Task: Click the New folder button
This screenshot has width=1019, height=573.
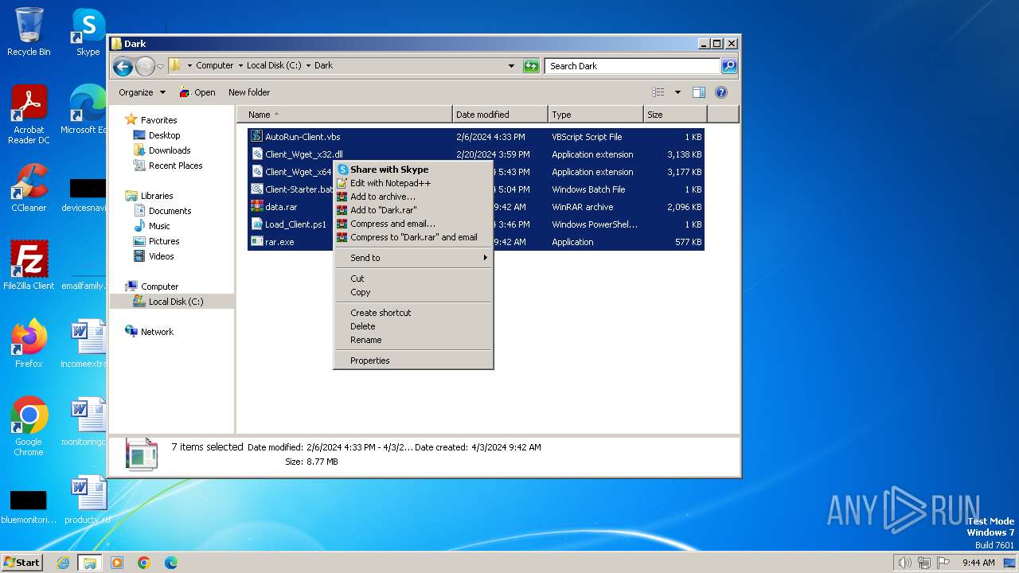Action: (249, 92)
